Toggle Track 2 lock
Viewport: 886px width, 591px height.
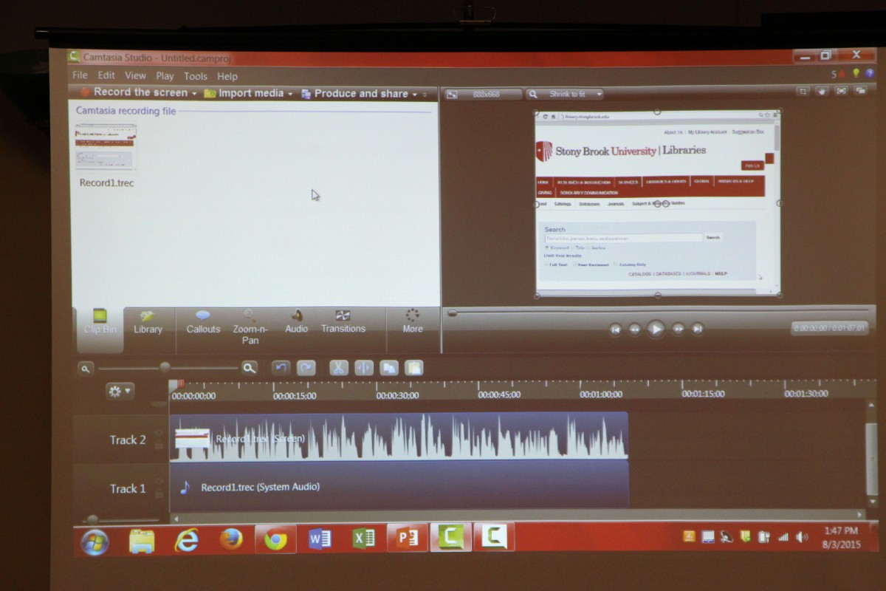158,446
